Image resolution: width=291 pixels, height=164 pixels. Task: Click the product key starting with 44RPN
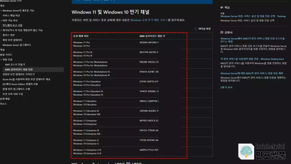149,150
